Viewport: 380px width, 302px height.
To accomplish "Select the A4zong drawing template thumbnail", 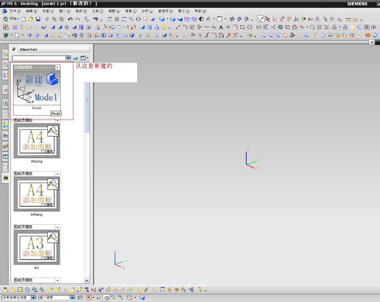I will tap(37, 141).
